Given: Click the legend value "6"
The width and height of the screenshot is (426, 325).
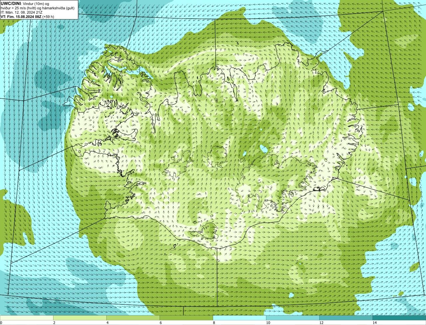Looking at the screenshot, I should [x=160, y=323].
